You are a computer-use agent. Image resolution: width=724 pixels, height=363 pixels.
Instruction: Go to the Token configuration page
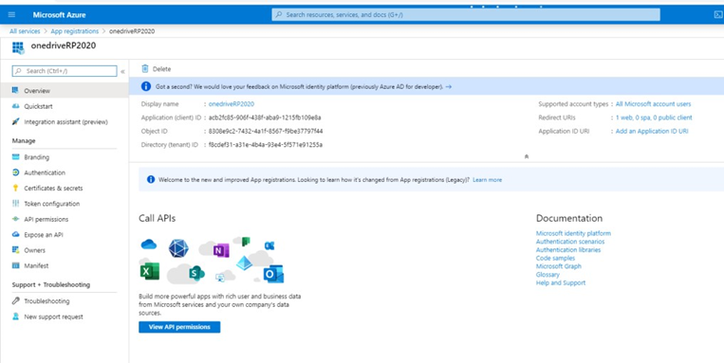[x=51, y=204]
